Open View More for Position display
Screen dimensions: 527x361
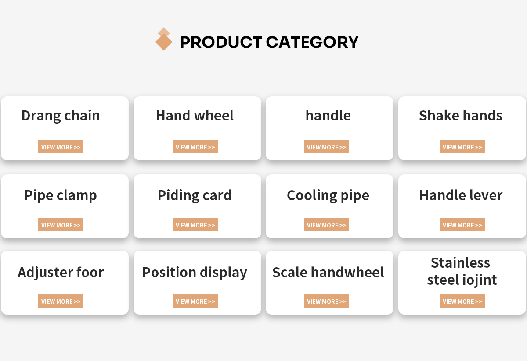pos(195,301)
